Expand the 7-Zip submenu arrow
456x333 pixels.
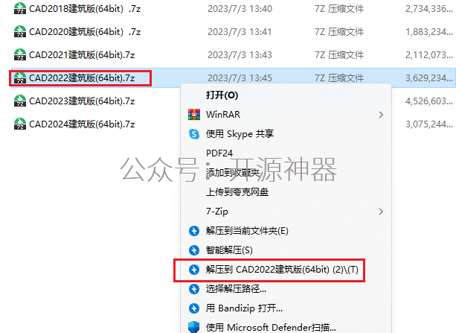click(381, 212)
